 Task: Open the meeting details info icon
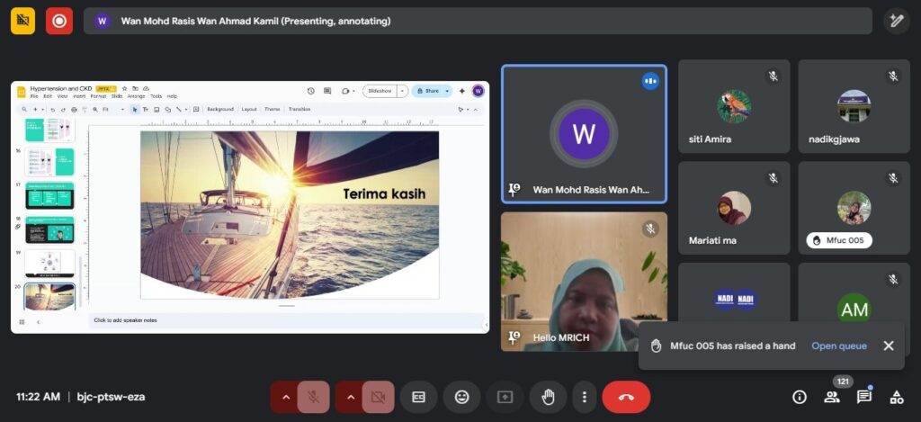(799, 397)
